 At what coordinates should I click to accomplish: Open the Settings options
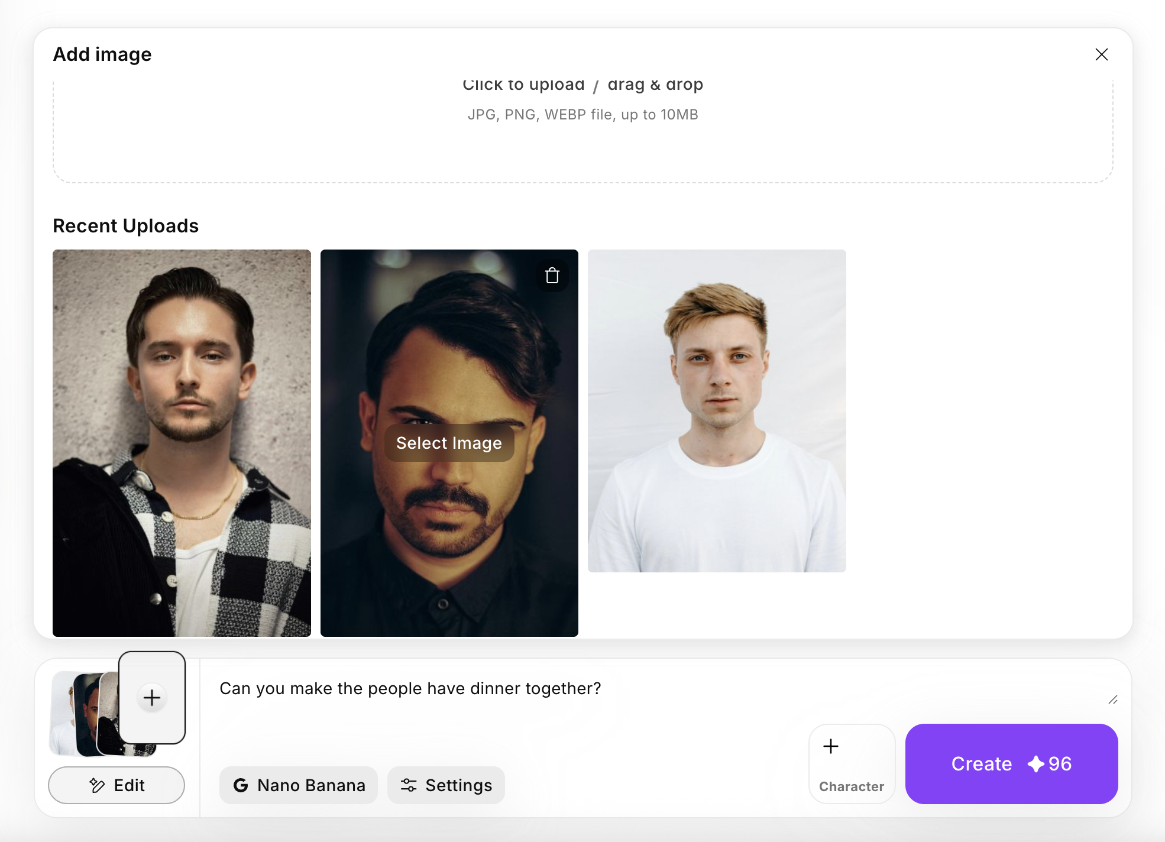point(446,785)
